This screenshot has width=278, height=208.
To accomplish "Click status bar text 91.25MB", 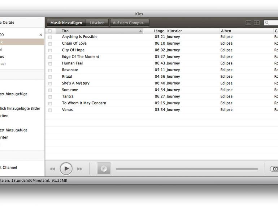I will click(x=59, y=180).
